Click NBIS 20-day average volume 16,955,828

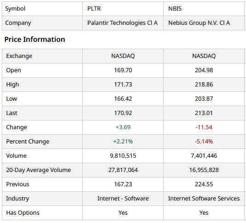coord(204,170)
